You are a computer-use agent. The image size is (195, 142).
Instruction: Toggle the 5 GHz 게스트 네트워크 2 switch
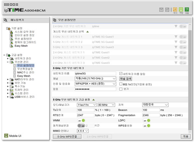(x=183, y=42)
